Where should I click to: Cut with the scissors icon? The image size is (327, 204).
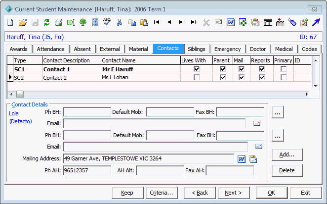click(x=119, y=22)
